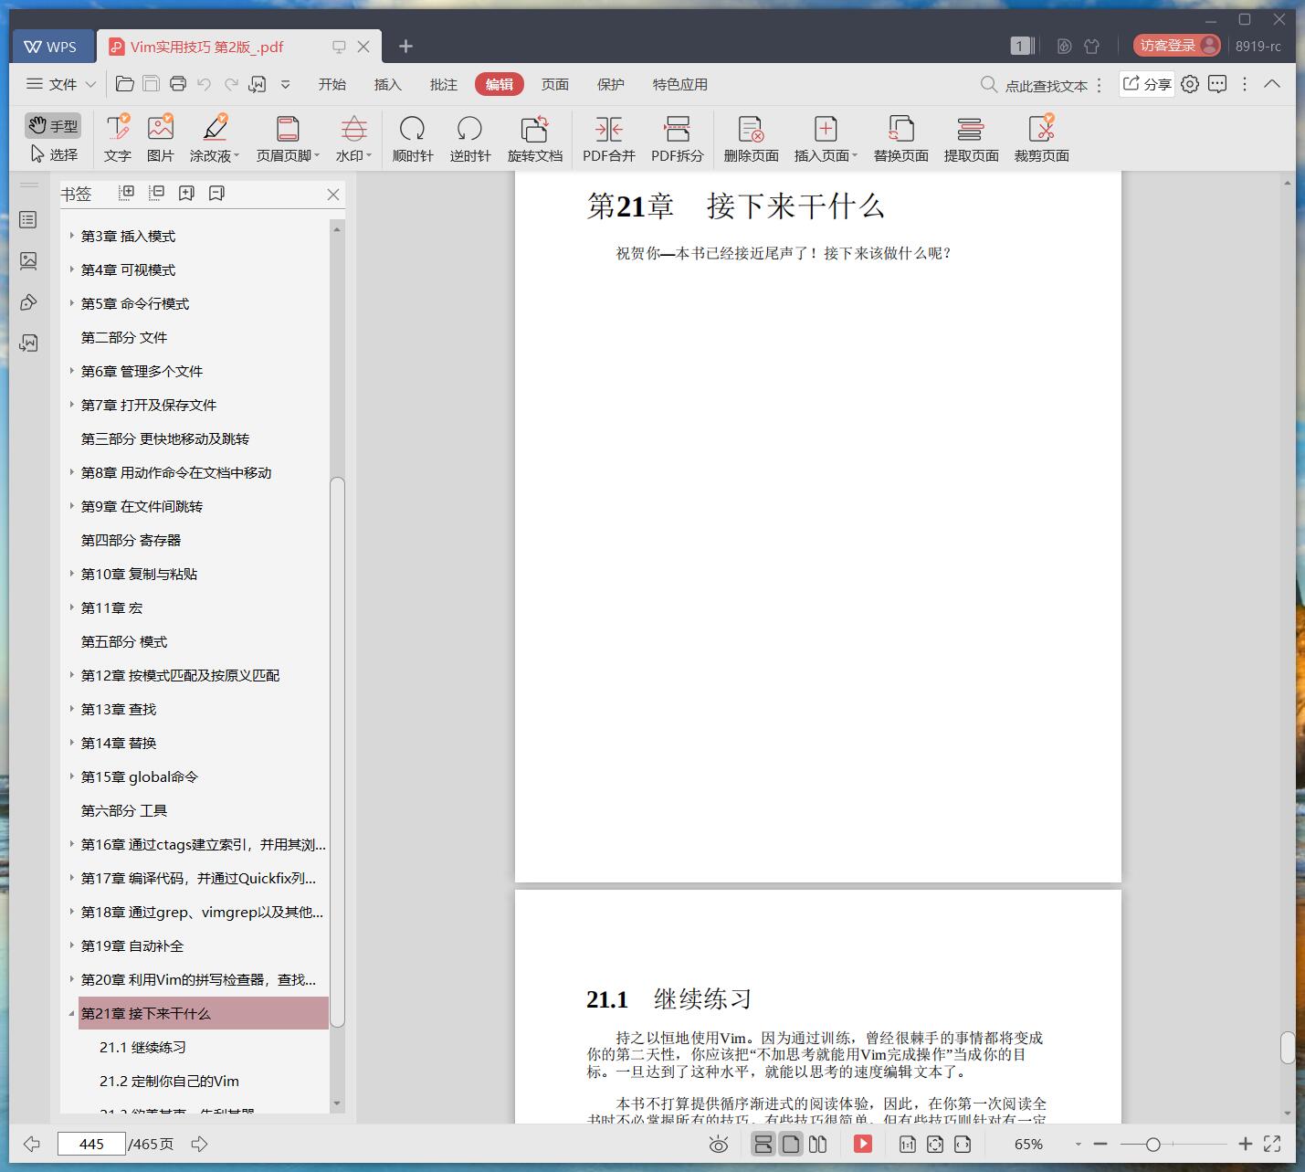Open 页眉页脚 header and footer
Screen dimensions: 1305x1172
[x=288, y=138]
